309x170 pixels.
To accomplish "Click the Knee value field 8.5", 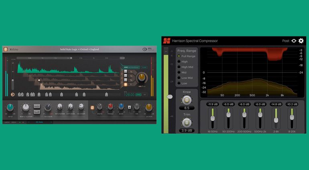I will point(187,108).
